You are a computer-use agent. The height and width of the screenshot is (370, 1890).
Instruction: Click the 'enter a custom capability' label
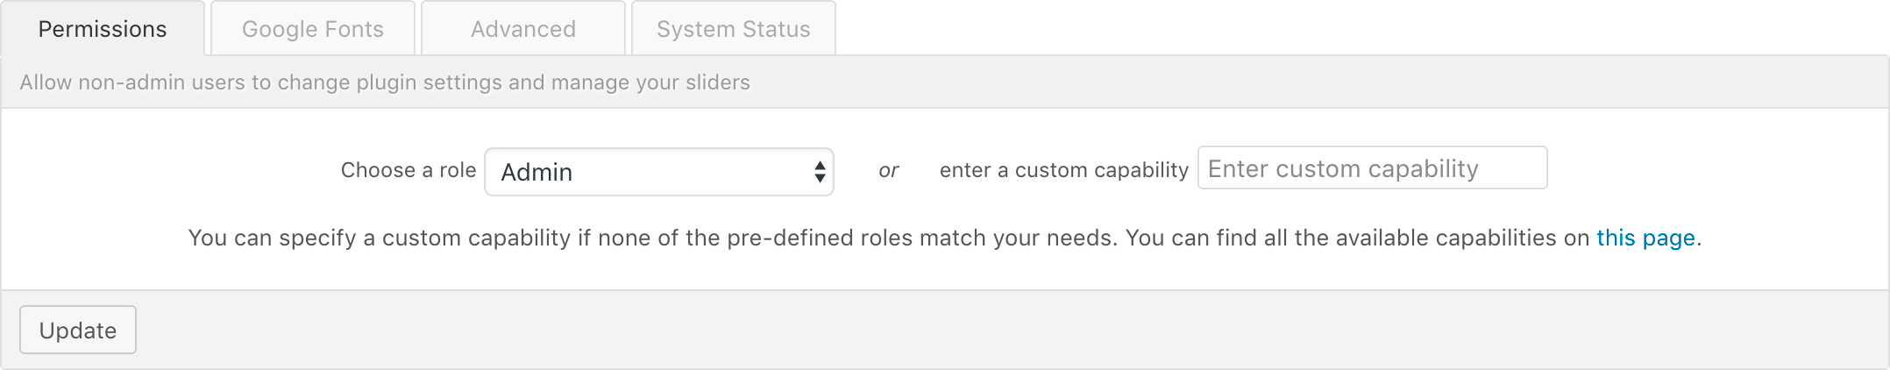(1064, 170)
